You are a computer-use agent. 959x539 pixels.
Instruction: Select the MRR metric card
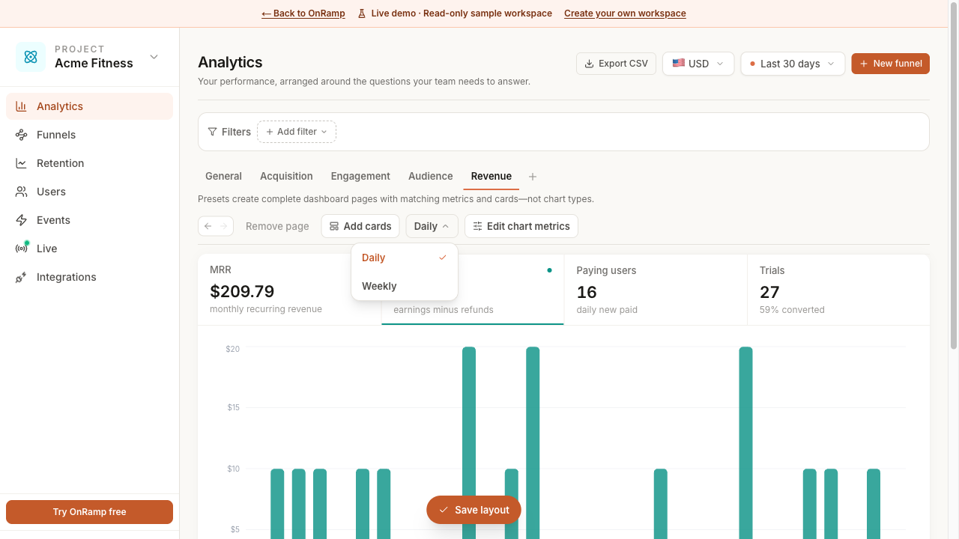click(x=289, y=290)
